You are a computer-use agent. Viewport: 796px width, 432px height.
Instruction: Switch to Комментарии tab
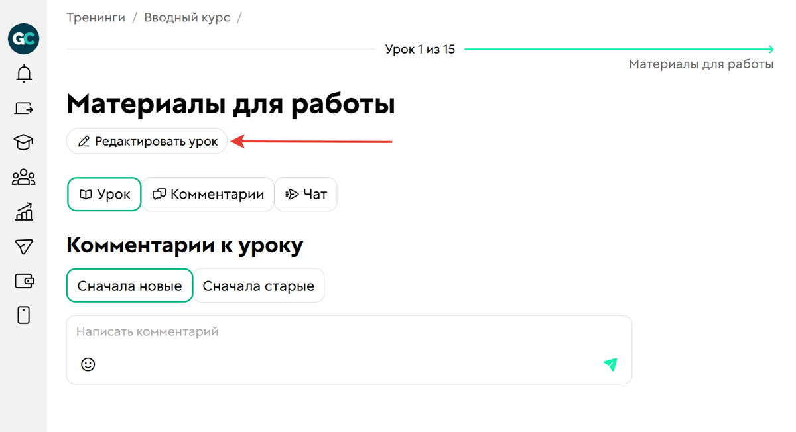coord(208,195)
